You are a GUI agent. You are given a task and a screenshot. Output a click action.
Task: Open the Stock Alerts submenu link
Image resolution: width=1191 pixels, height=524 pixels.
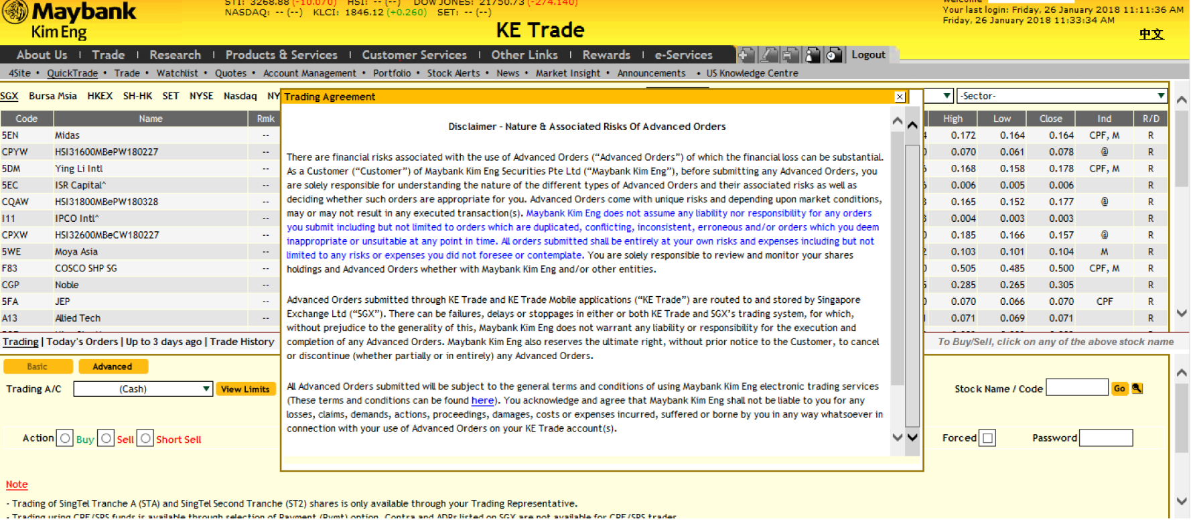click(x=453, y=74)
